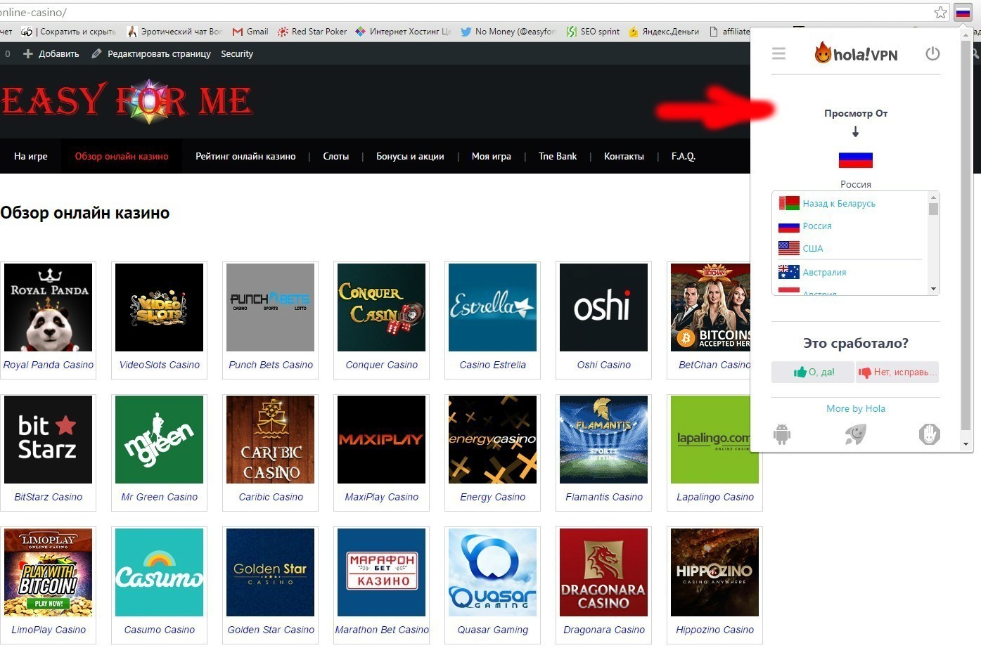The width and height of the screenshot is (981, 655).
Task: Click the large Russia flag in Hola popup
Action: pyautogui.click(x=856, y=160)
